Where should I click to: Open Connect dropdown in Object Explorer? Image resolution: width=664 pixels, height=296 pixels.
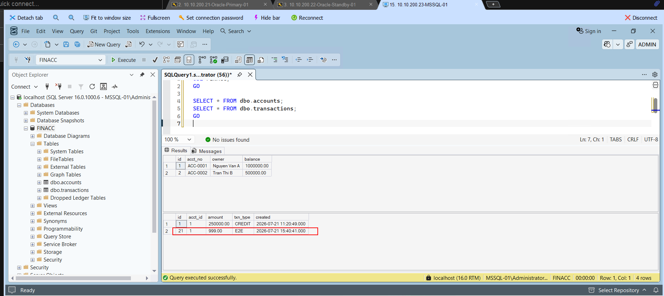tap(24, 86)
